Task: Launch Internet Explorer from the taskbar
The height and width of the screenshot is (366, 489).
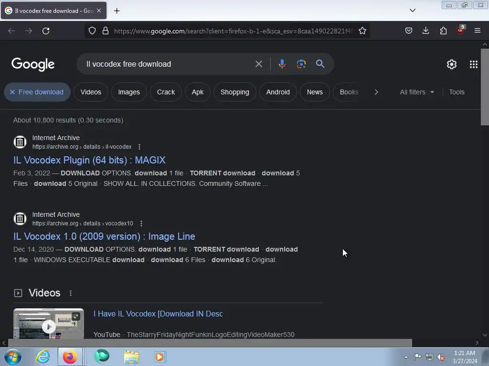Action: point(43,356)
